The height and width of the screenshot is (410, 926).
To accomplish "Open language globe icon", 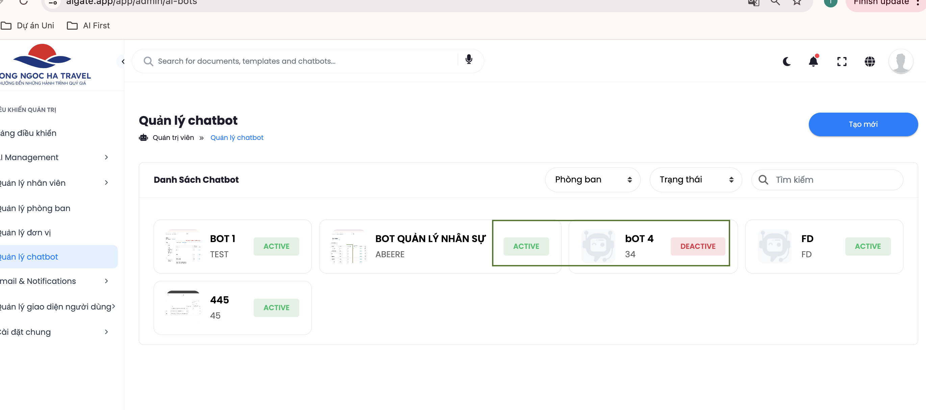I will [870, 61].
